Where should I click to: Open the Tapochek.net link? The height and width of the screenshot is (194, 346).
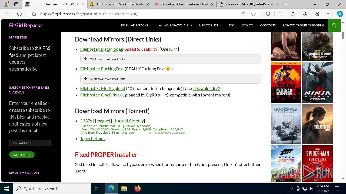pos(92,138)
